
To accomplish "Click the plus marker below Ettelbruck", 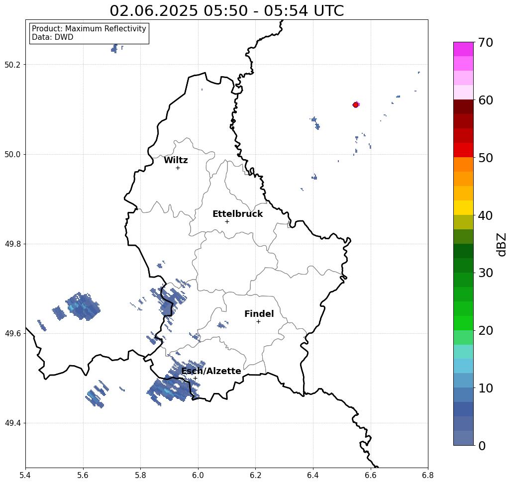I will 227,221.
